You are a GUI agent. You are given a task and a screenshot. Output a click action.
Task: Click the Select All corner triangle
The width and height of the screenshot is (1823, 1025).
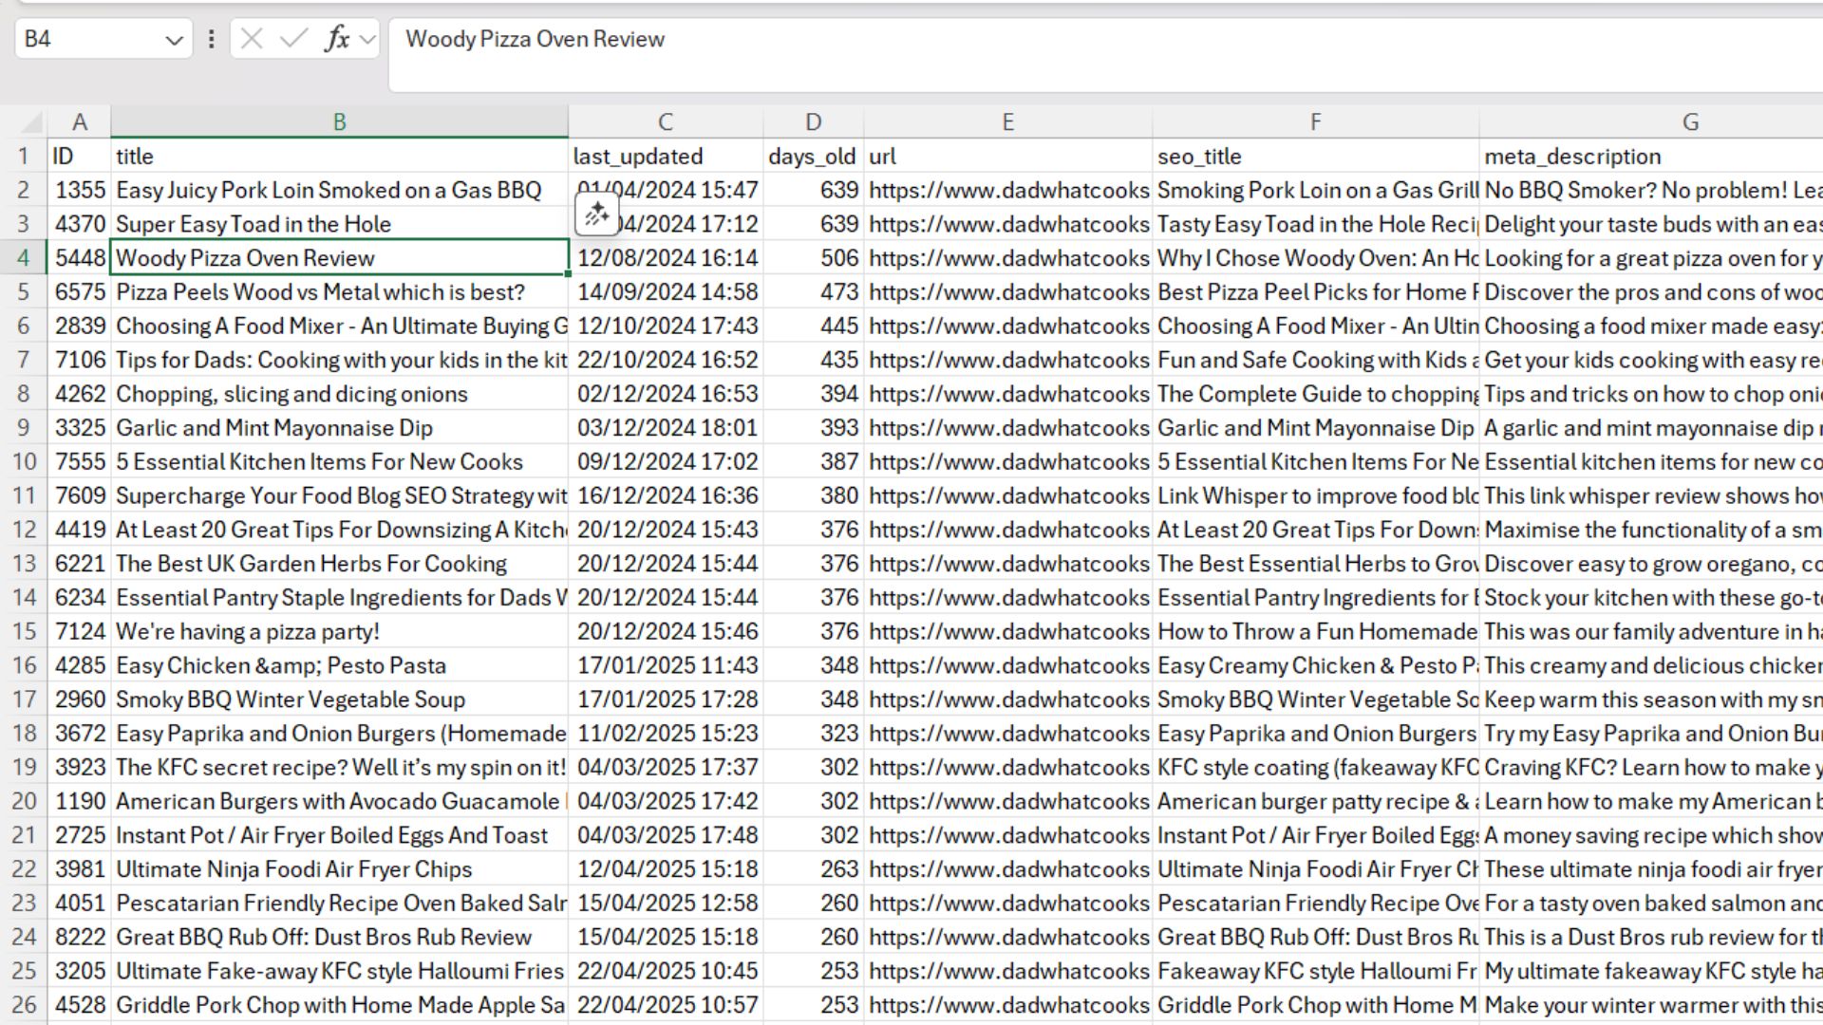[x=31, y=122]
